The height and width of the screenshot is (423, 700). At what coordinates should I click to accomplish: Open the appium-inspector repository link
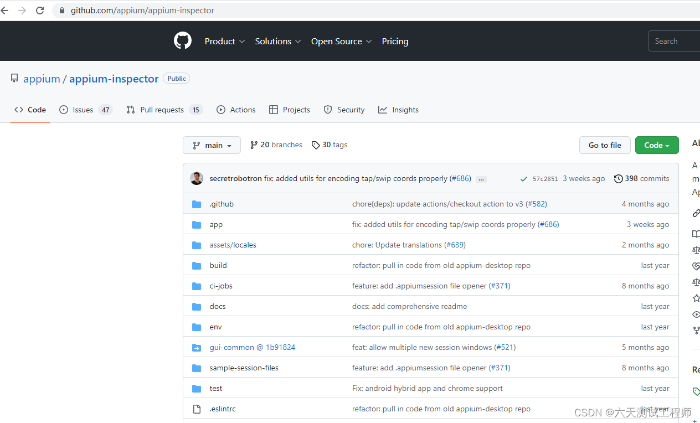pos(114,79)
